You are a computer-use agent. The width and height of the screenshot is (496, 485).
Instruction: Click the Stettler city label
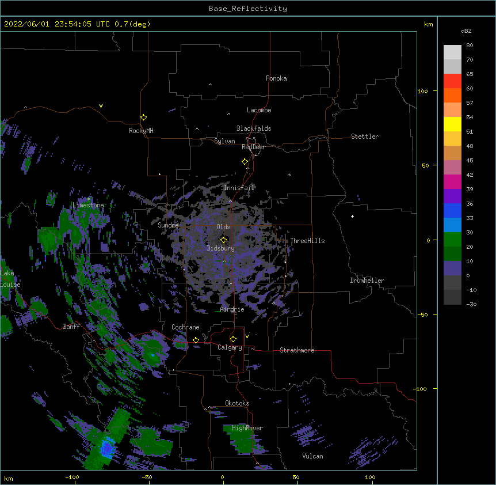365,137
